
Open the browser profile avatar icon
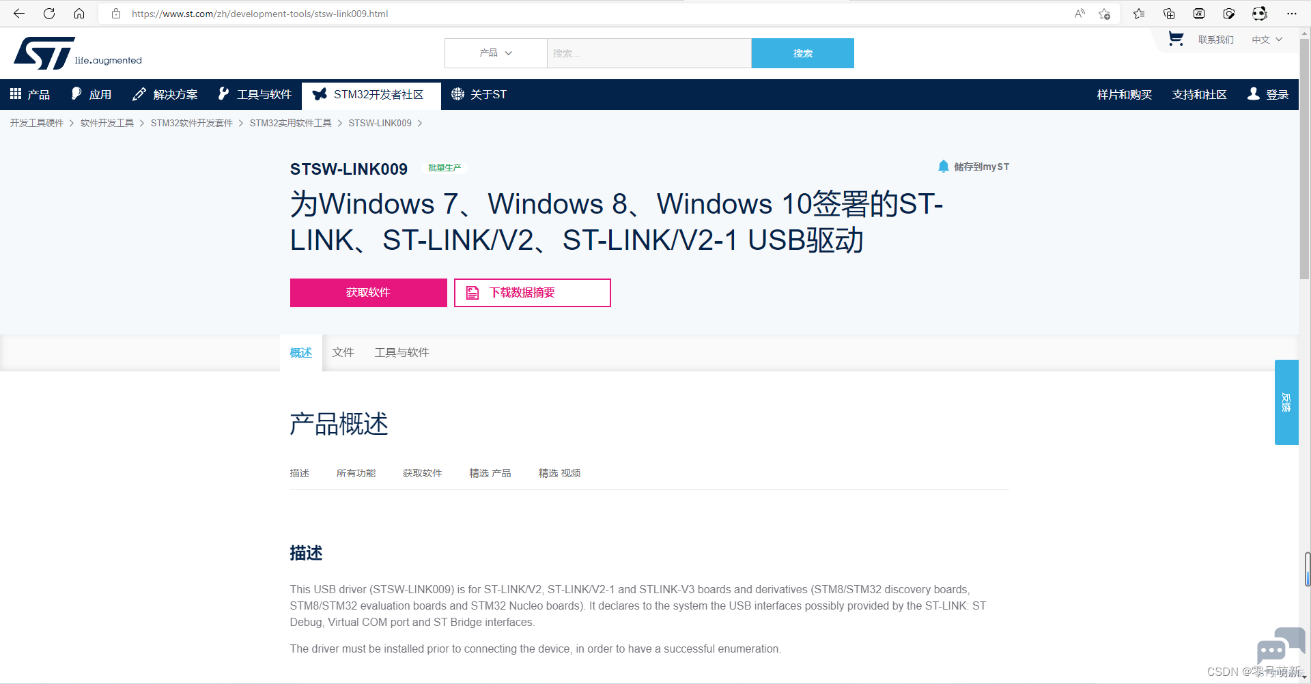pyautogui.click(x=1260, y=14)
